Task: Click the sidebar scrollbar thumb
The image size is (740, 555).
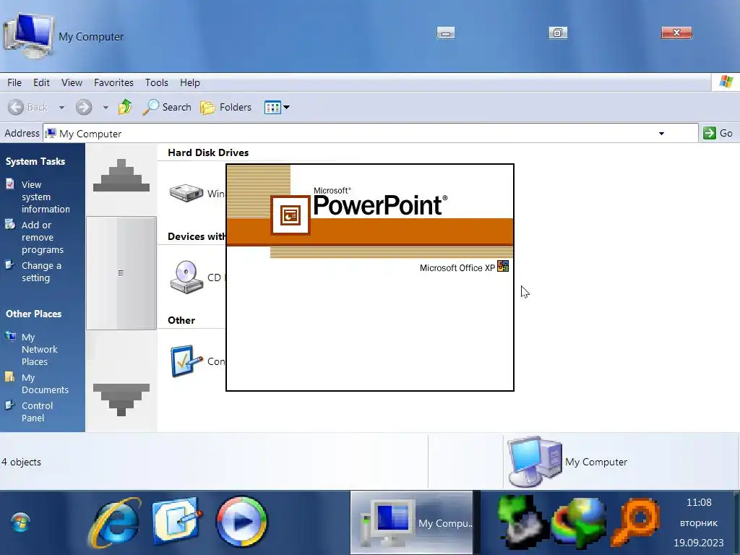Action: click(x=121, y=272)
